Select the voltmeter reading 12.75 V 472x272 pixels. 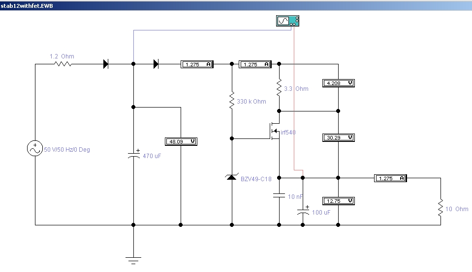pos(339,201)
